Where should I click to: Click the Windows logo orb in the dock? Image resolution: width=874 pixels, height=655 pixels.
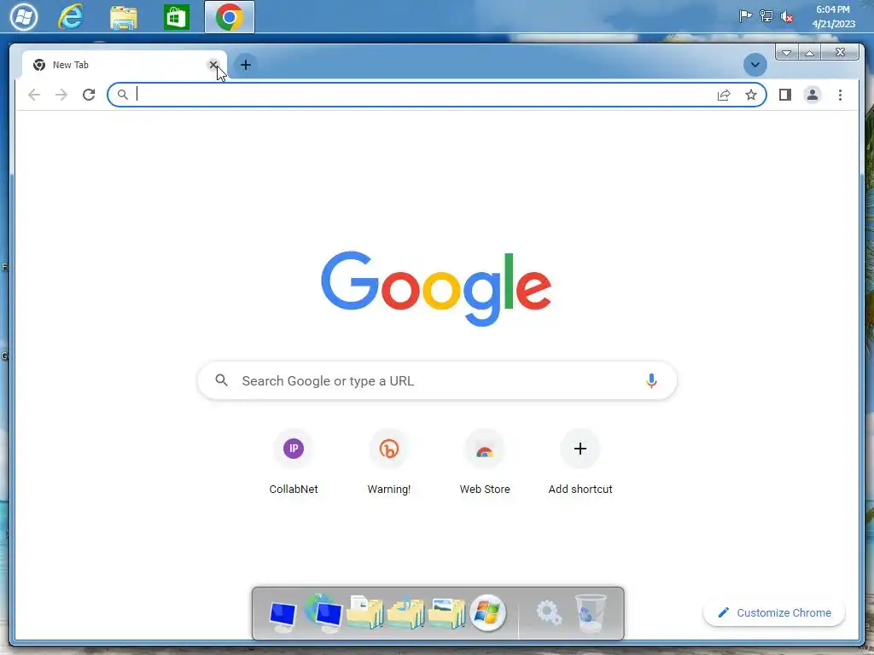487,613
